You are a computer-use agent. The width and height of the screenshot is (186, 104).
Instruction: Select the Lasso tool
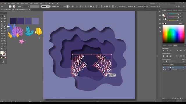[5, 19]
